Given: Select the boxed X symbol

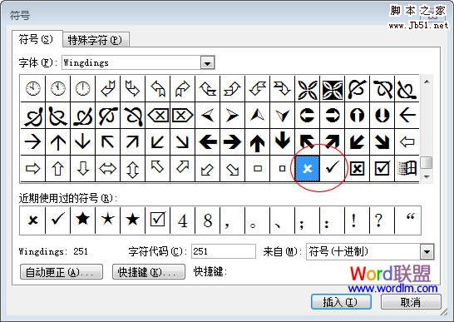Looking at the screenshot, I should [357, 168].
